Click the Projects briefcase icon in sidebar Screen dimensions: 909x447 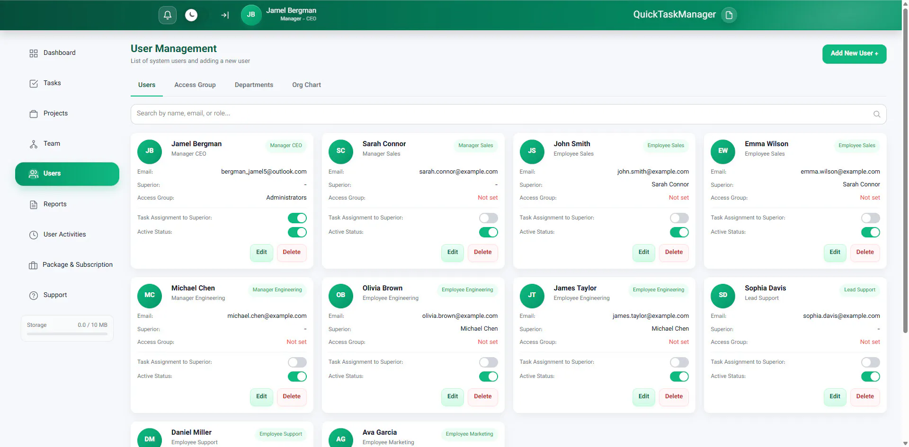pos(34,114)
